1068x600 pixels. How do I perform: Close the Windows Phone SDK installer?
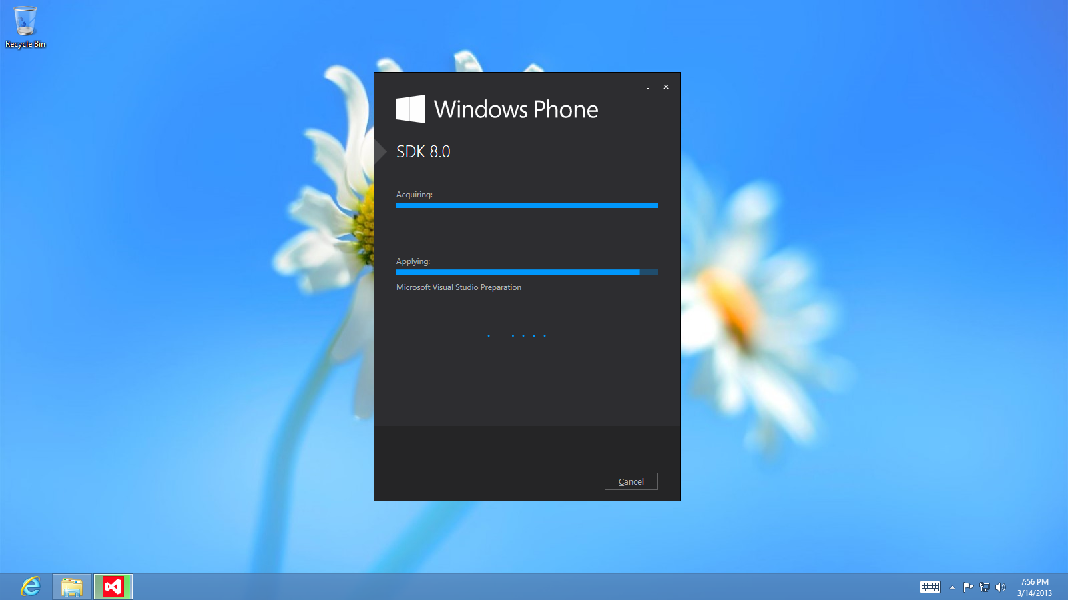click(x=665, y=87)
